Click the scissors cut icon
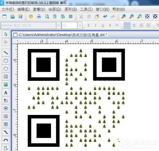Viewport: 159px width, 151px height. pyautogui.click(x=81, y=16)
